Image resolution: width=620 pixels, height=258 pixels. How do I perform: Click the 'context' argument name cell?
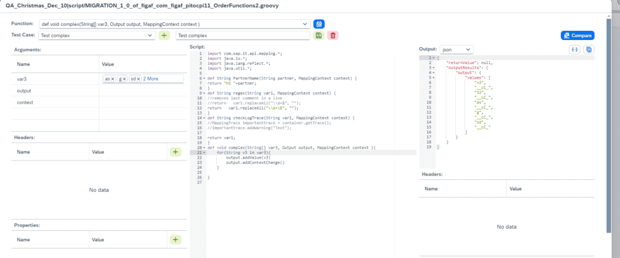[55, 102]
